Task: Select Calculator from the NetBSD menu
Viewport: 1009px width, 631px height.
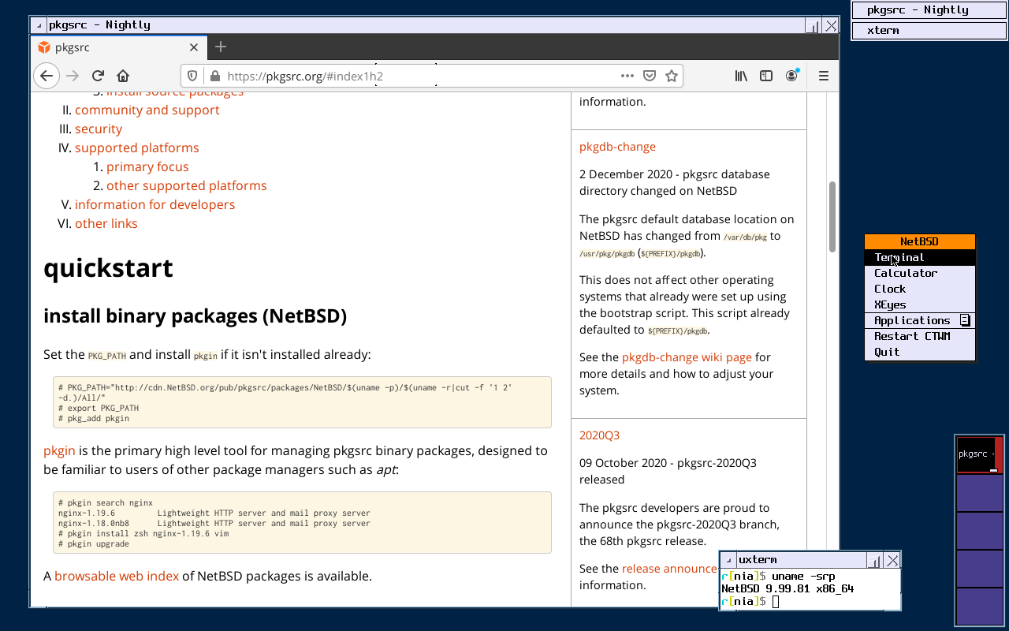Action: [906, 273]
